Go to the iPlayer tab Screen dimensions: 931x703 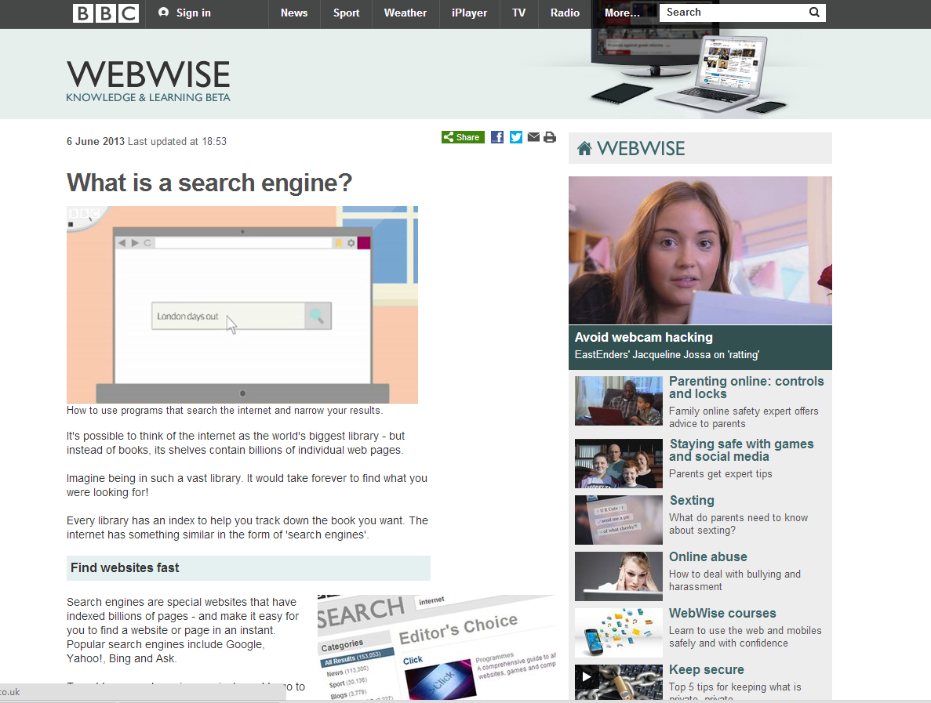point(469,13)
